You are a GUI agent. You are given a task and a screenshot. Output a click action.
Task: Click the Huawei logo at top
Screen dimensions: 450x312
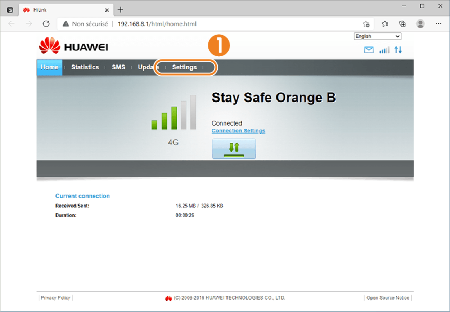73,45
